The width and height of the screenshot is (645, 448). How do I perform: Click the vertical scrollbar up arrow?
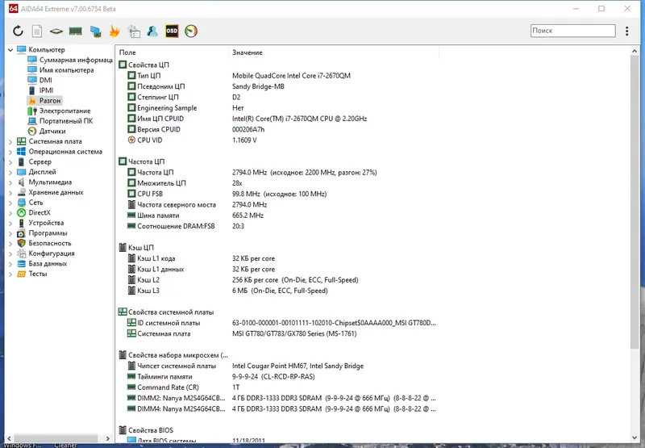coord(635,51)
